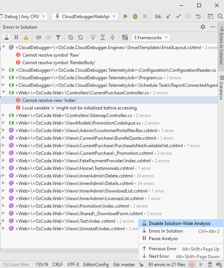Viewport: 224px width, 268px height.
Task: Open the Errors In Solution side tab
Action: 221,46
